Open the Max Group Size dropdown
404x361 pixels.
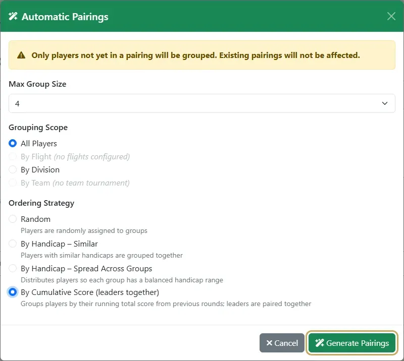[x=201, y=103]
